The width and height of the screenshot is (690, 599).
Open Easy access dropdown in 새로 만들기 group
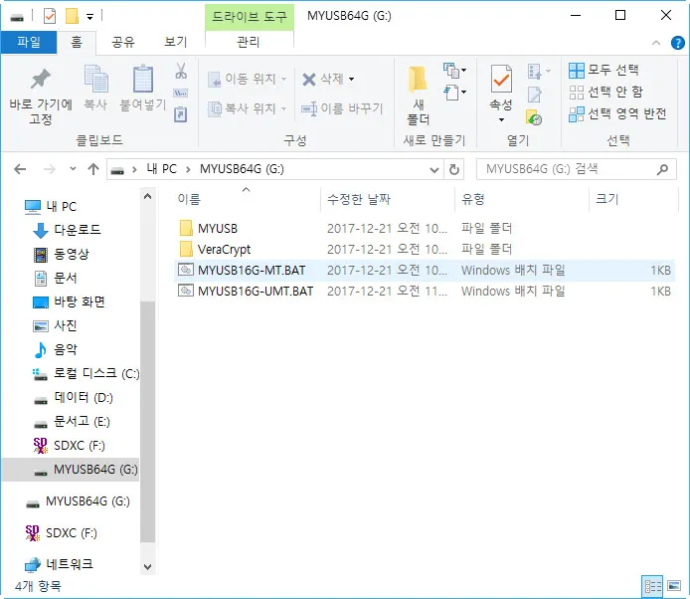click(x=455, y=93)
